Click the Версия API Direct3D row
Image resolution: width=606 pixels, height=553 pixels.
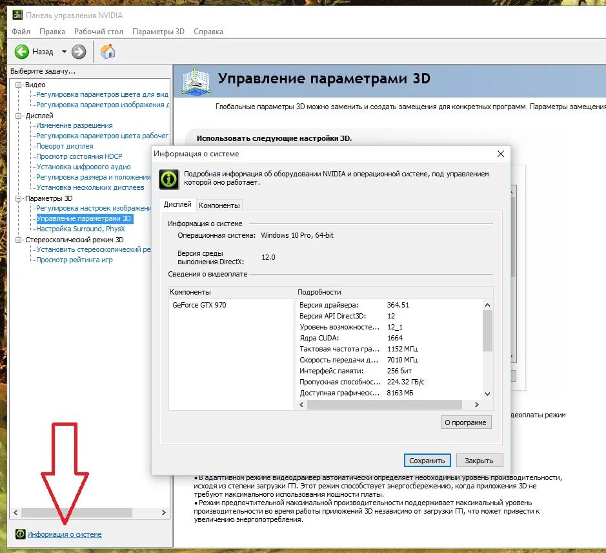pyautogui.click(x=389, y=316)
